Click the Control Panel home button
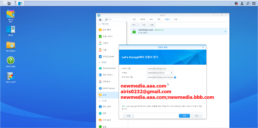Viewport: 258px width, 128px height. click(100, 20)
